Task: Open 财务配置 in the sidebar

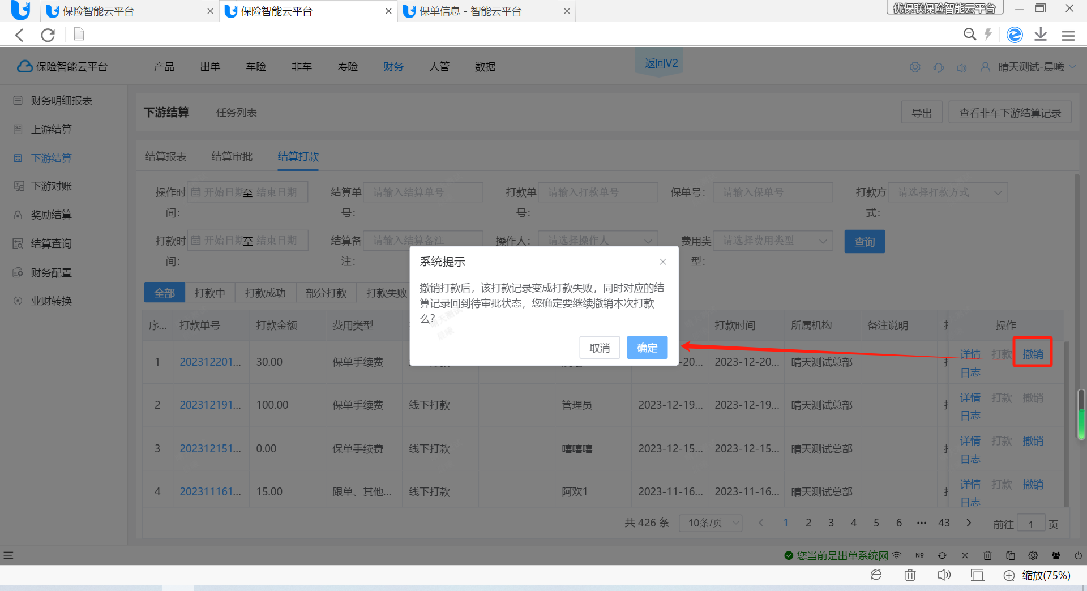Action: (x=51, y=273)
